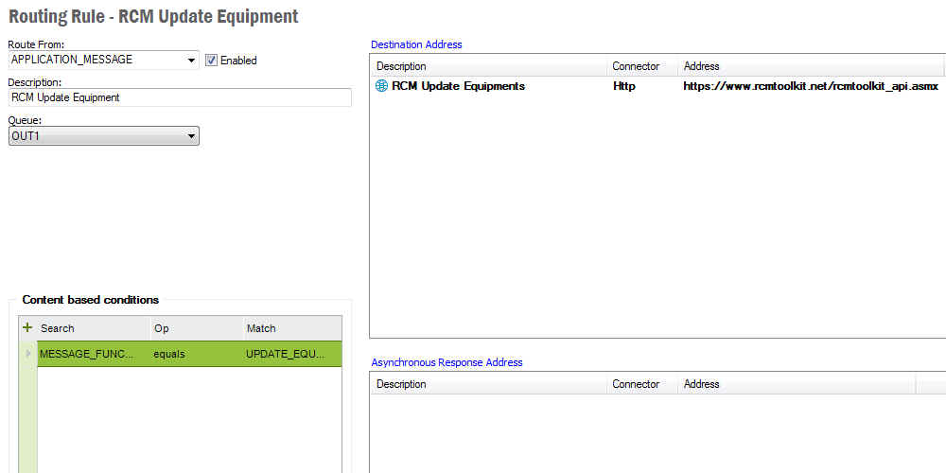Click the Destination Address blue heading
The width and height of the screenshot is (946, 473).
tap(416, 44)
